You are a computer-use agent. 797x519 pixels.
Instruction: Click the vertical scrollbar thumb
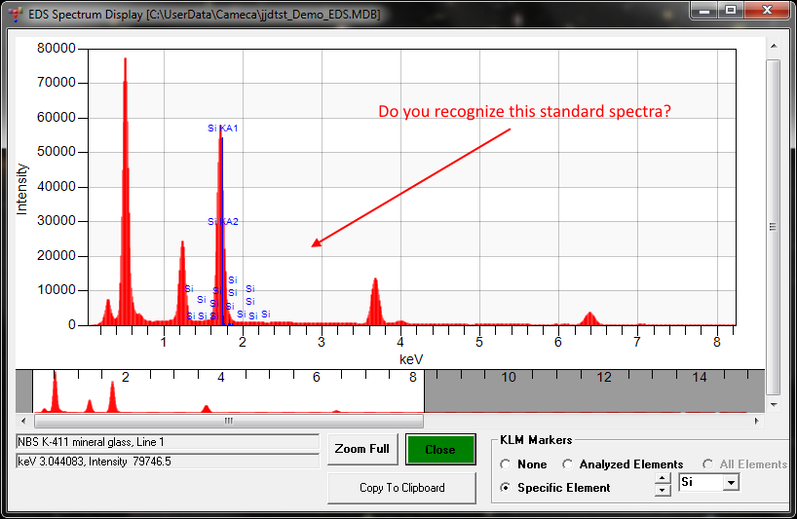(773, 226)
